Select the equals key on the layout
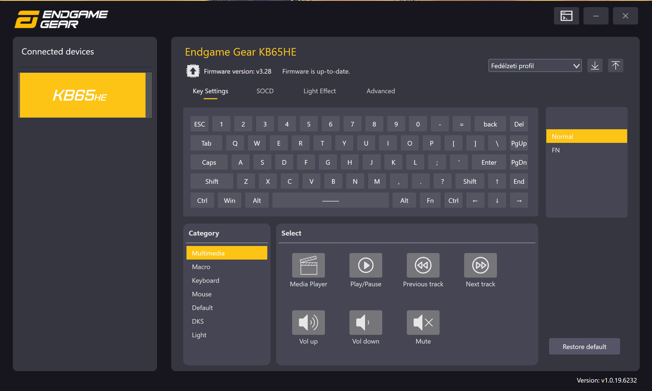 (x=461, y=124)
